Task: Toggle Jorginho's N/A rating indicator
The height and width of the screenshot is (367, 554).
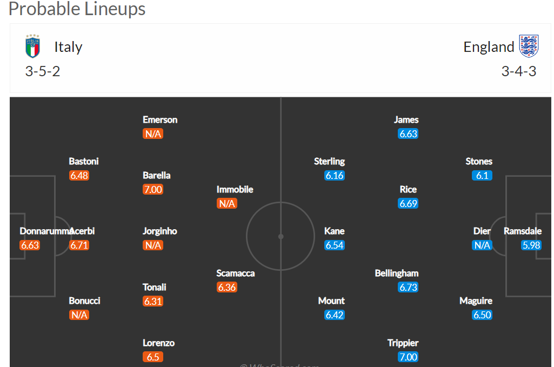Action: click(153, 245)
